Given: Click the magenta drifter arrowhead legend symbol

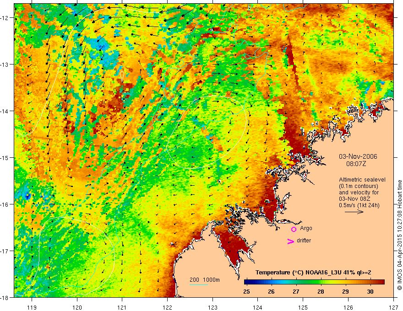Looking at the screenshot, I should point(291,241).
